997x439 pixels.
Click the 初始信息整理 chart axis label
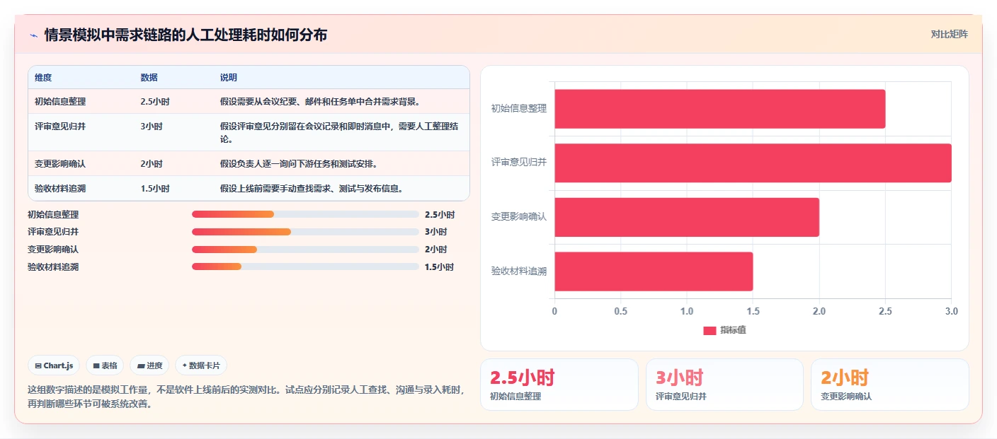(x=519, y=109)
